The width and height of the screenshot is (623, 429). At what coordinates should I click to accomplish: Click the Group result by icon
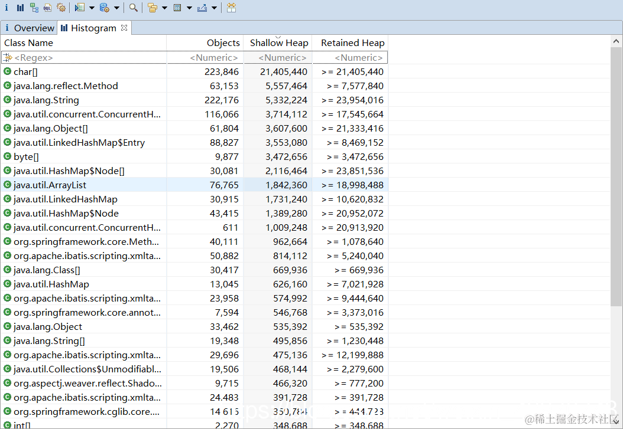coord(152,8)
